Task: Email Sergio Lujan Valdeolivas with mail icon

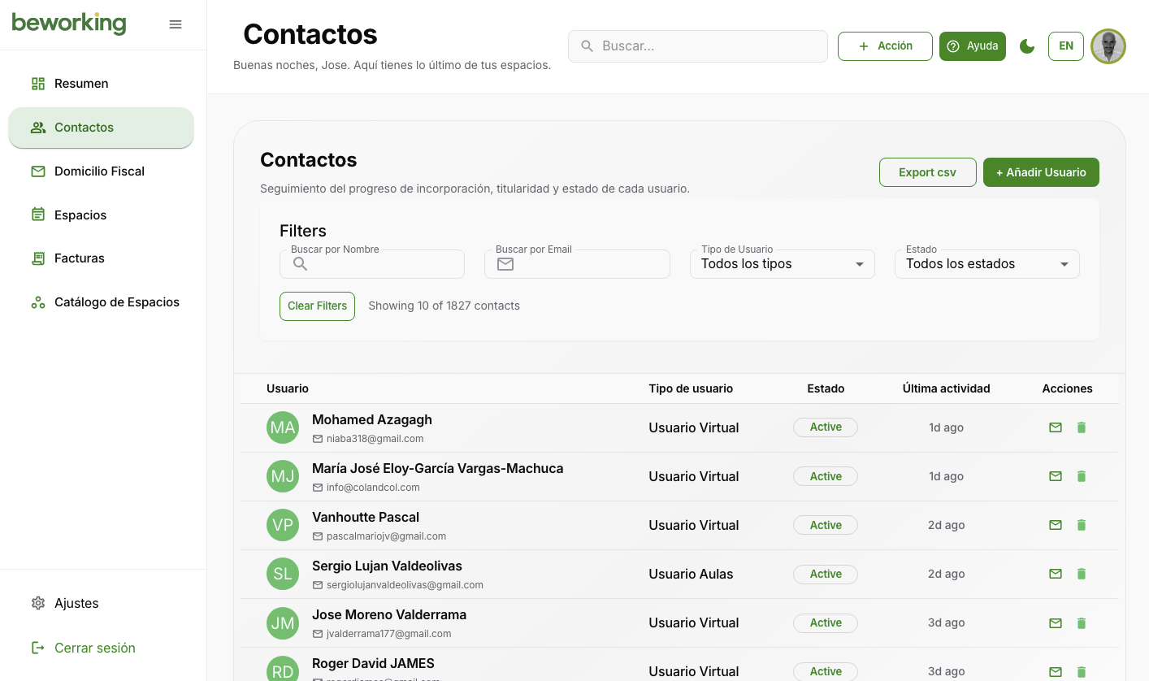Action: (1056, 574)
